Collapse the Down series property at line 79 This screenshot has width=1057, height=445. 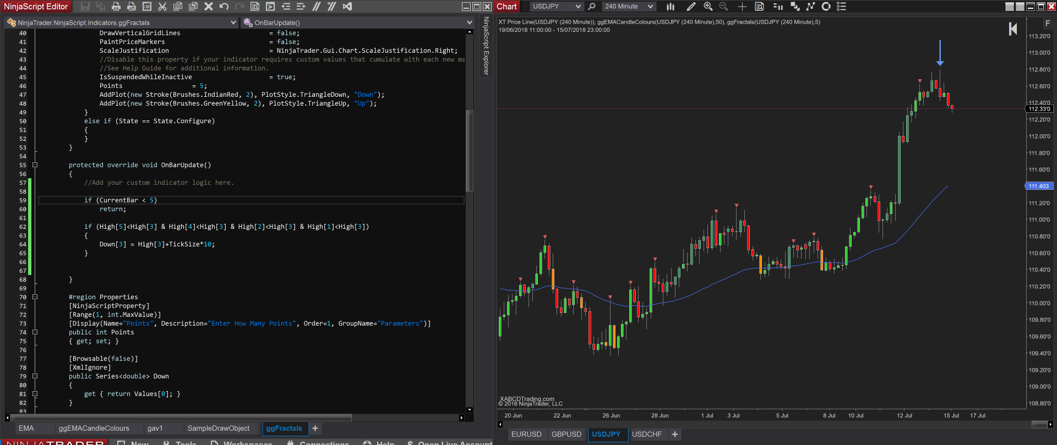35,376
